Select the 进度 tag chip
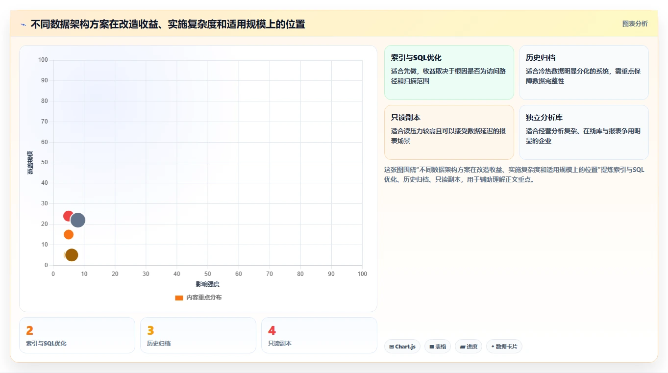 pyautogui.click(x=469, y=347)
